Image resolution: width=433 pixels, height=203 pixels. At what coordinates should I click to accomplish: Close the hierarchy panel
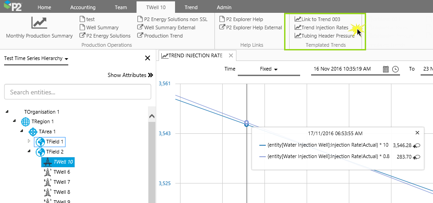tap(148, 58)
